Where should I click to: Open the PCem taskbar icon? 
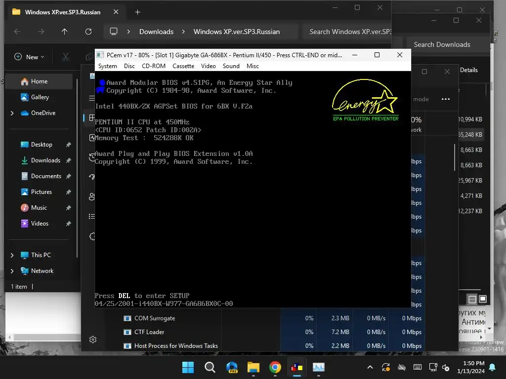click(x=297, y=367)
